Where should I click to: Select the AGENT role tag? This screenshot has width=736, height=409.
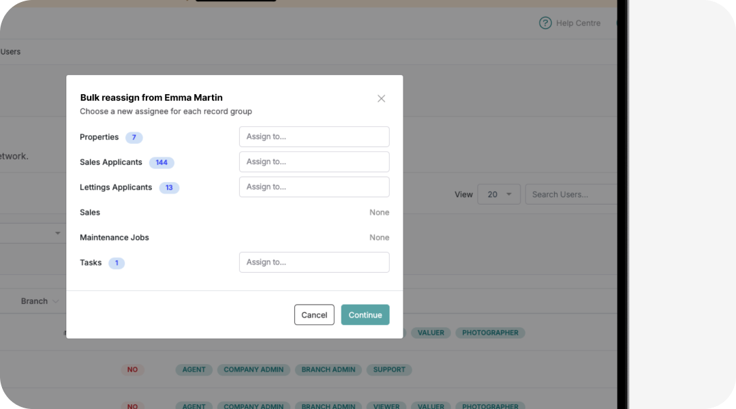pyautogui.click(x=194, y=369)
